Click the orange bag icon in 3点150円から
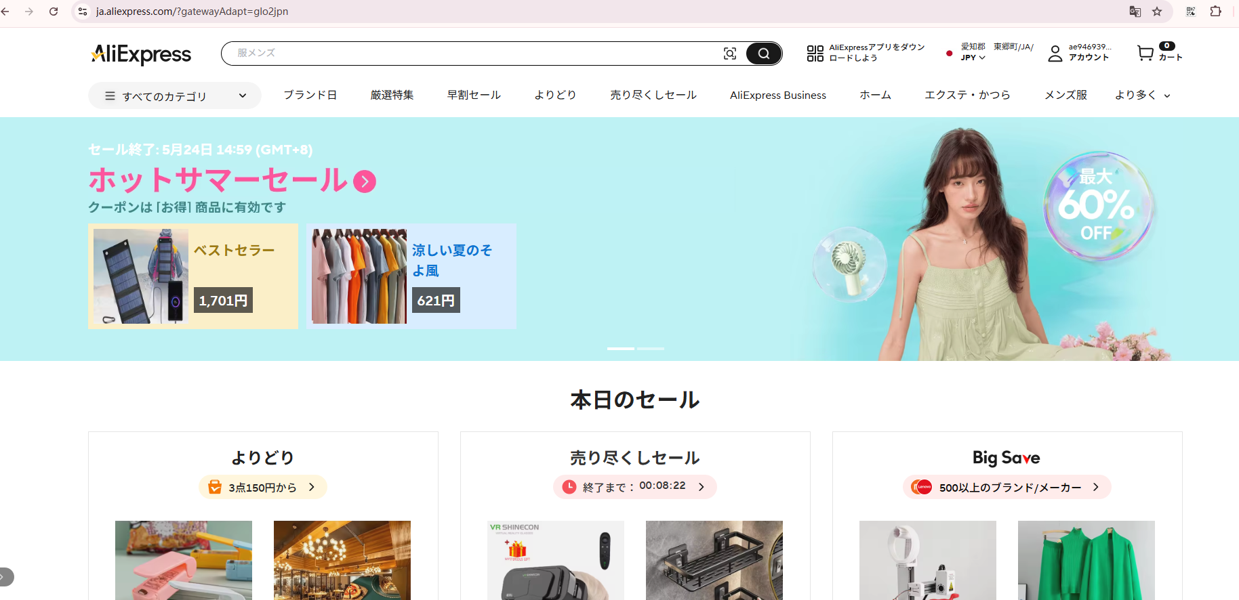Viewport: 1239px width, 600px height. point(215,487)
